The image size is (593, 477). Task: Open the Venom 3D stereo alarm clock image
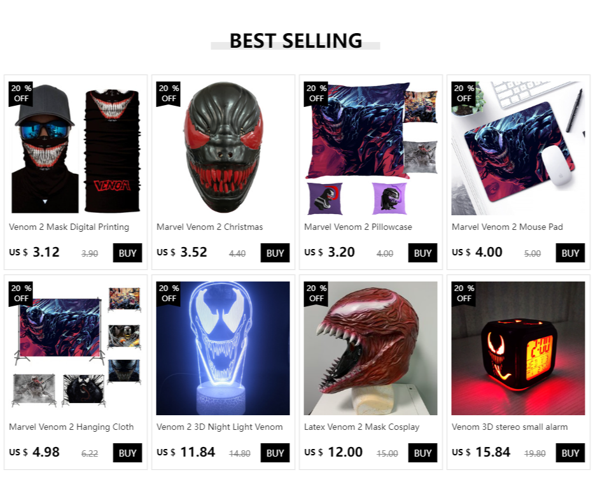tap(518, 348)
